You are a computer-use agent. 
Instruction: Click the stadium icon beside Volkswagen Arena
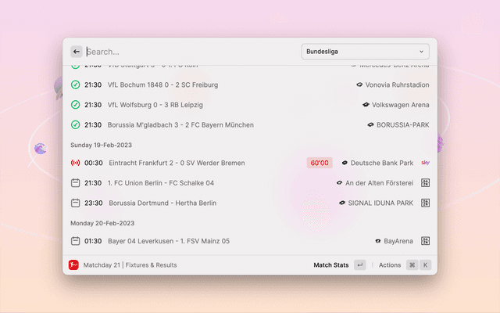coord(366,105)
